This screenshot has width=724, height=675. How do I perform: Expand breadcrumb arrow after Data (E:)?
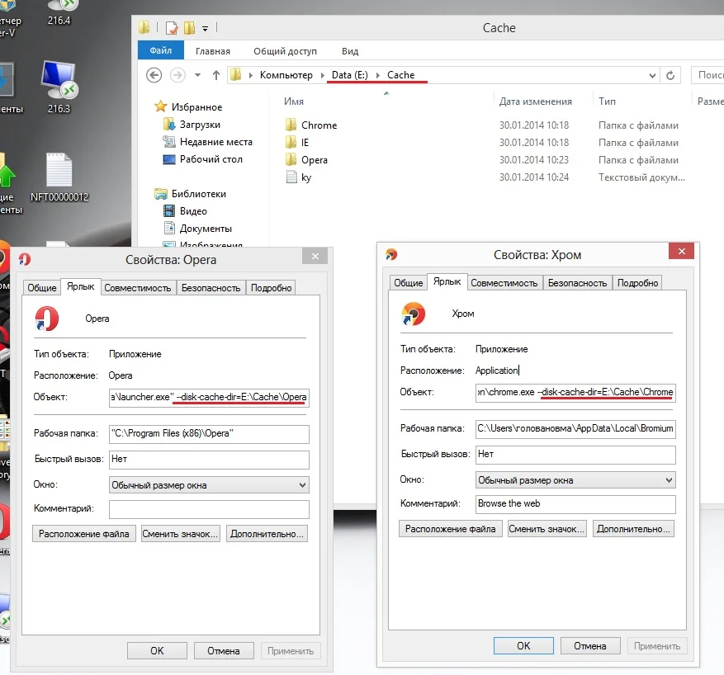(x=378, y=75)
